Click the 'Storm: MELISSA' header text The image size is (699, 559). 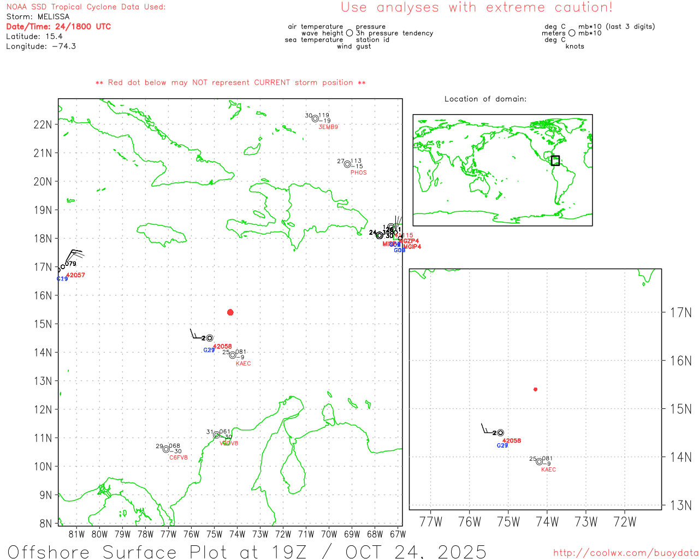38,17
